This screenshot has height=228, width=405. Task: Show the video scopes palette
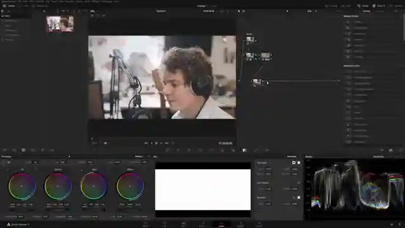(x=391, y=150)
